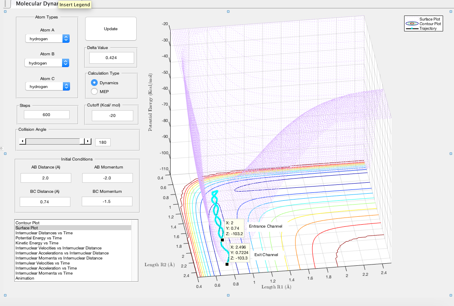
Task: Select the Dynamics calculation type
Action: [94, 83]
